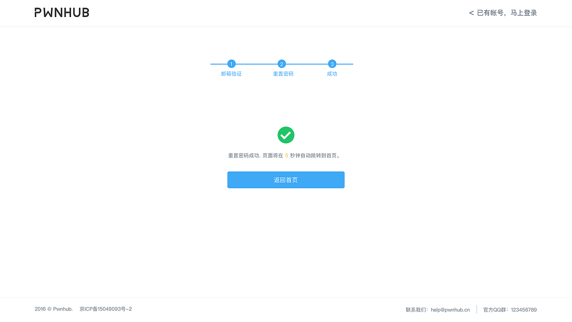Select step 1 circle labeled 邮箱验证
Viewport: 572px width, 322px height.
point(231,64)
